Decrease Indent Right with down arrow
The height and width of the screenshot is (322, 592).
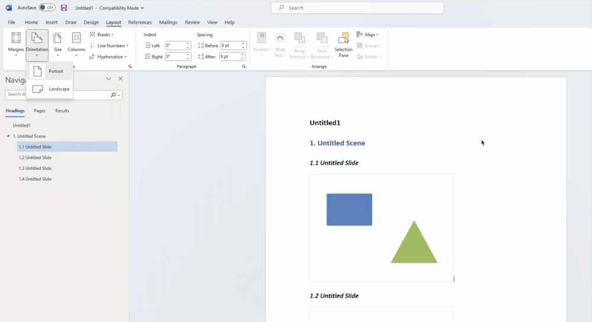pyautogui.click(x=188, y=59)
